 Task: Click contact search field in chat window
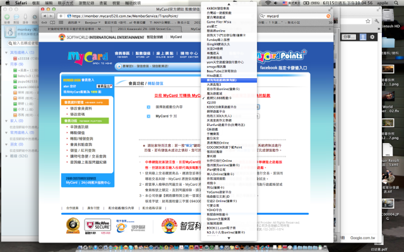23,43
